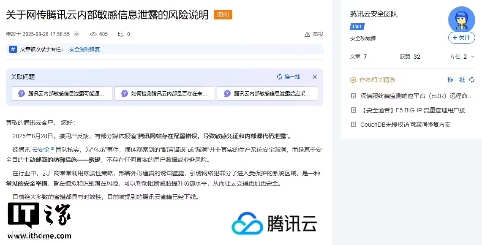This screenshot has width=482, height=245.
Task: Expand the 专栏 count chevron
Action: pyautogui.click(x=472, y=57)
